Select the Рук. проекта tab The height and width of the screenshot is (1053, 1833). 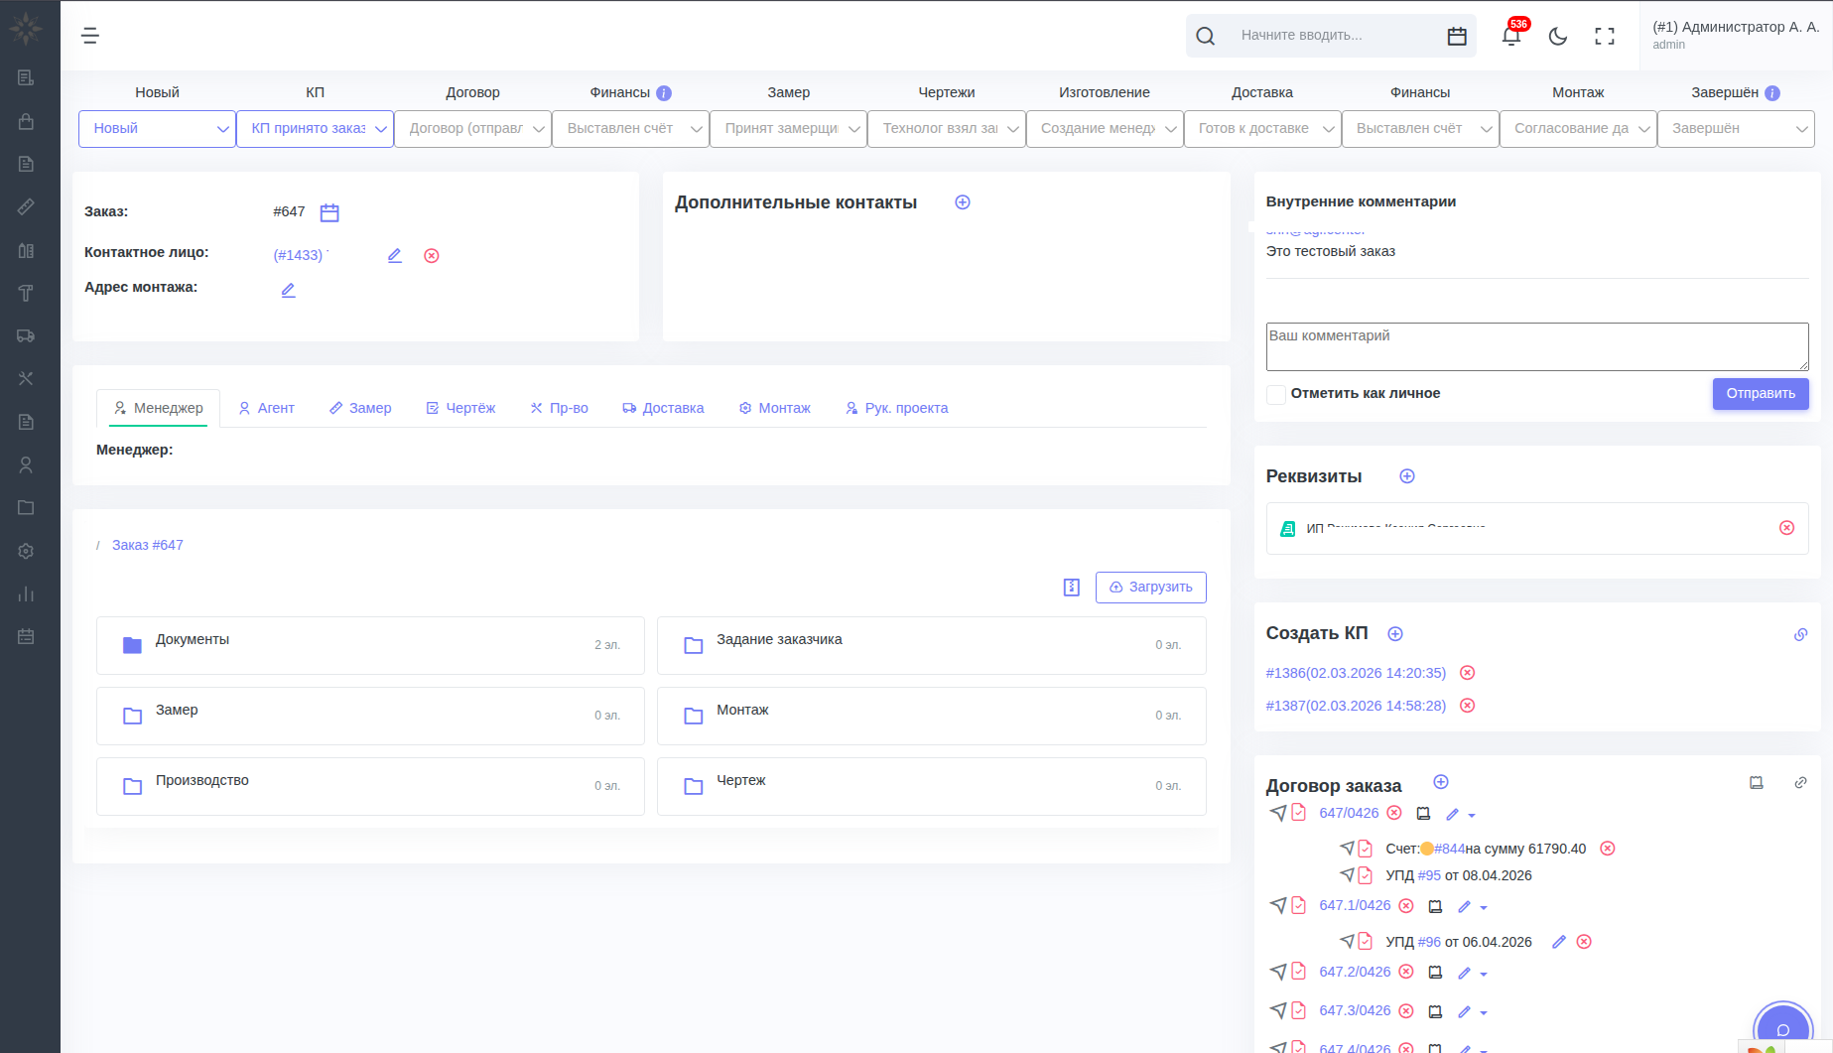click(897, 408)
